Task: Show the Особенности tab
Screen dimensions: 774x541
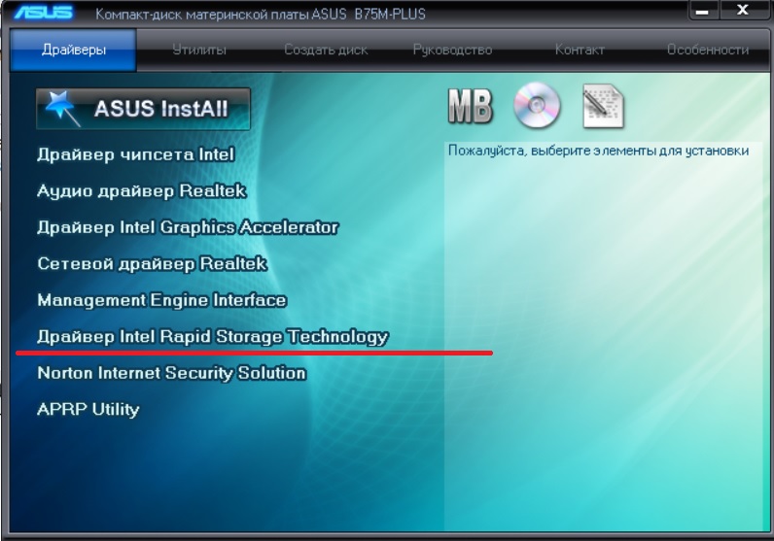Action: (708, 50)
